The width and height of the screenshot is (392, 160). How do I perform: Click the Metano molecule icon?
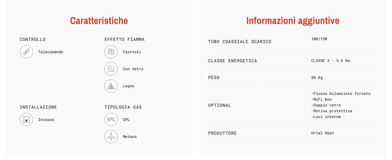[111, 137]
